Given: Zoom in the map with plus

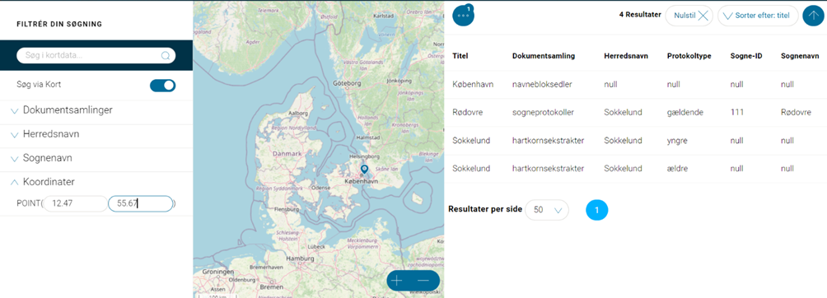Looking at the screenshot, I should [397, 281].
